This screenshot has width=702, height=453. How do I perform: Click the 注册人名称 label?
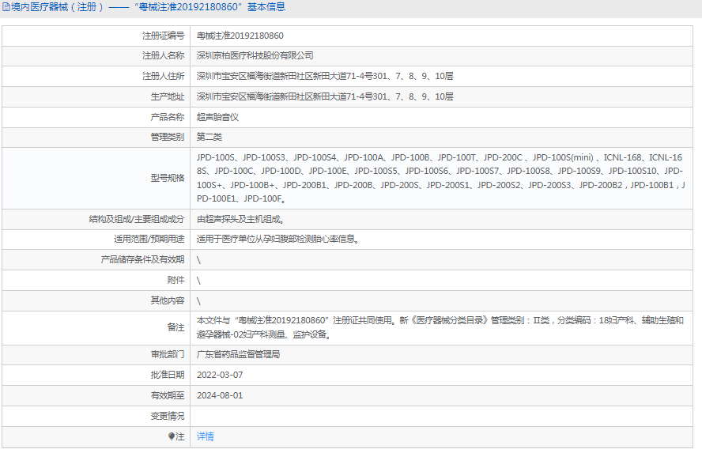(x=163, y=55)
